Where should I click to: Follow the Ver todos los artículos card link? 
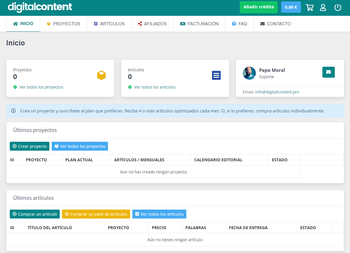pos(155,87)
